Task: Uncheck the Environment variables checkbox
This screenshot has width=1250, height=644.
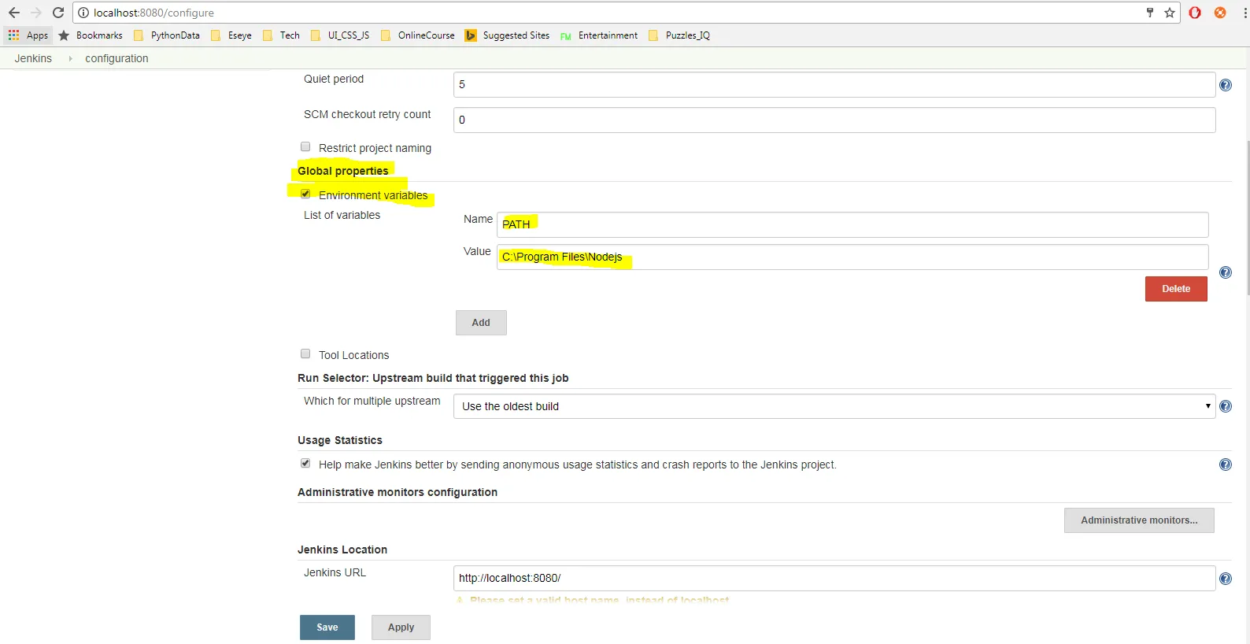Action: (x=305, y=194)
